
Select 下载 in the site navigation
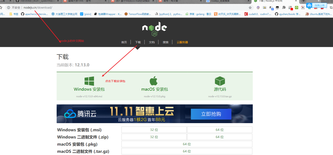point(138,42)
